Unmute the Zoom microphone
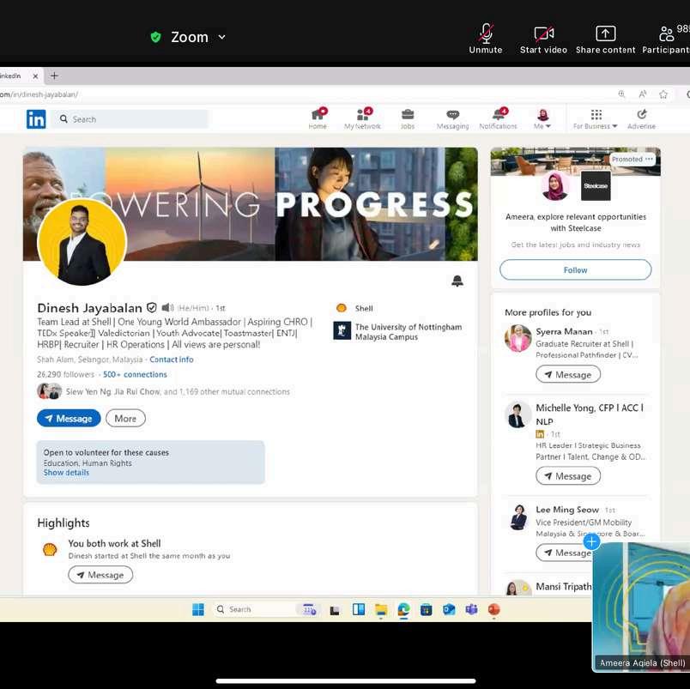Screen dimensions: 690x689 point(486,39)
